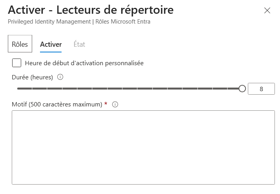Image resolution: width=280 pixels, height=194 pixels.
Task: Focus the duration hours field showing 8
Action: pyautogui.click(x=261, y=89)
